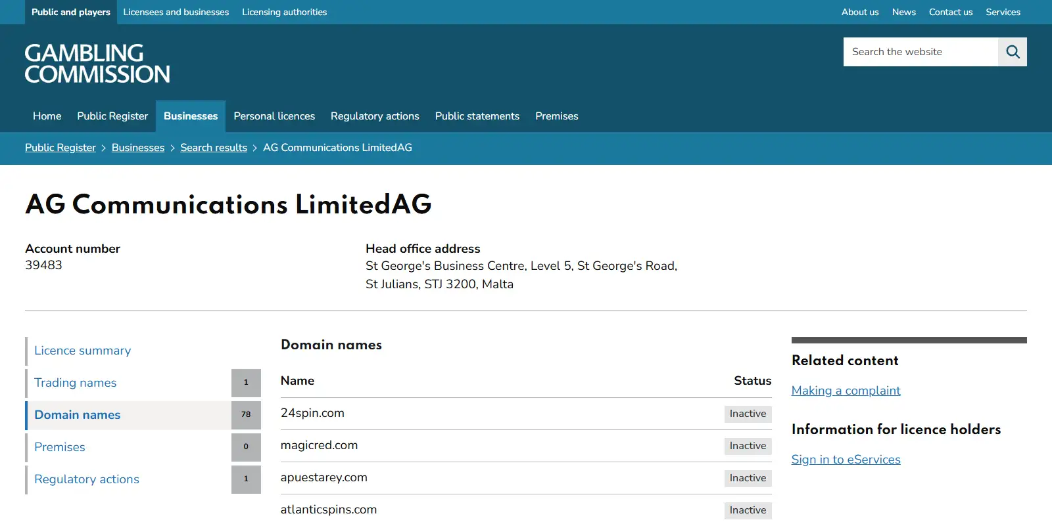Open Sign in to eServices link
The width and height of the screenshot is (1052, 522).
tap(846, 460)
